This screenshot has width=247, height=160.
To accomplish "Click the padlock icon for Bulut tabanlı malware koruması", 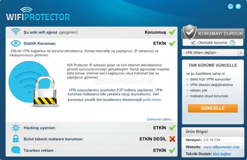I will [x=16, y=139].
